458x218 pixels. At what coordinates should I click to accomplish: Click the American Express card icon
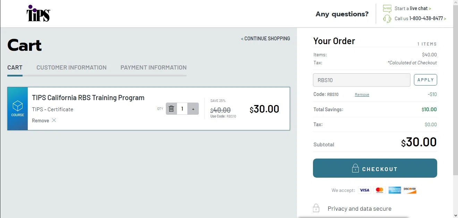click(395, 190)
